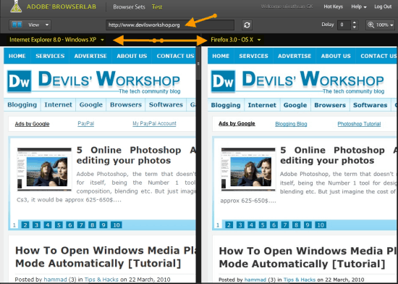Click the URL address field
This screenshot has height=284, width=398.
170,25
